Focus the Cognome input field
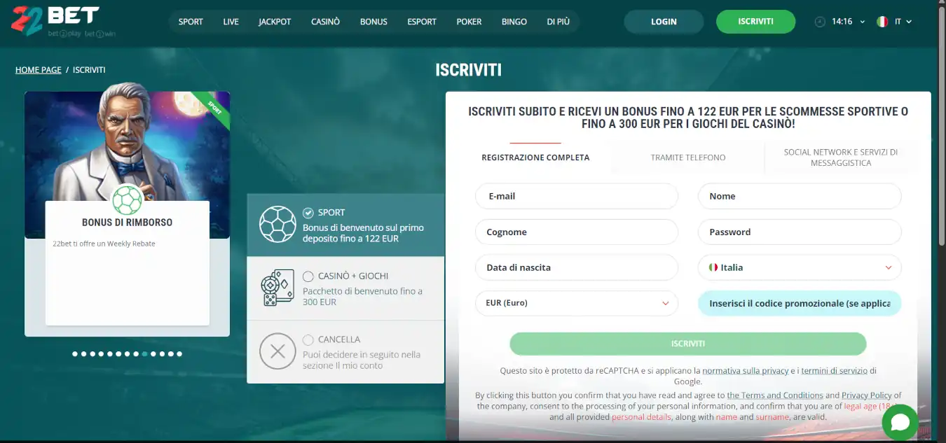Image resolution: width=946 pixels, height=443 pixels. 577,232
